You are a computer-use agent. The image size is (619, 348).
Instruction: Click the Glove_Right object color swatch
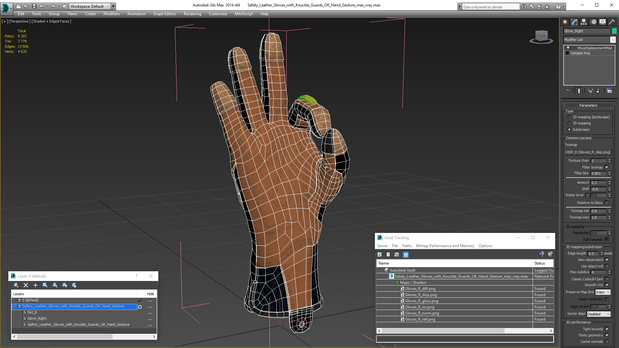point(614,31)
